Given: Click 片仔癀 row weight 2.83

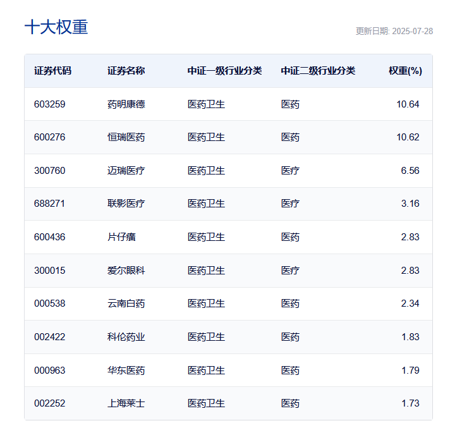Looking at the screenshot, I should [x=410, y=237].
